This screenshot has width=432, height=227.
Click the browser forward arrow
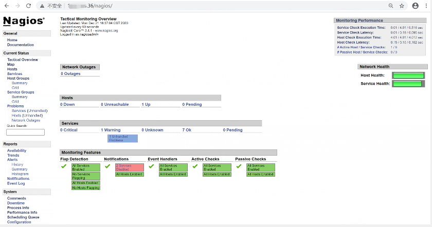[x=17, y=6]
